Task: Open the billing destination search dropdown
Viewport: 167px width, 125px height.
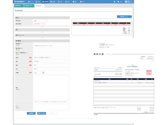Action: [40, 21]
